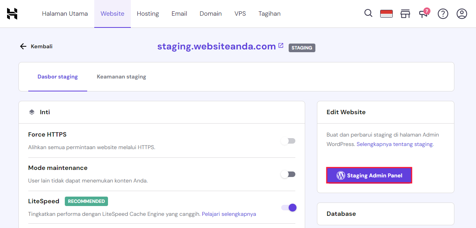Viewport: 476px width, 228px height.
Task: Click the STAGING badge label
Action: (x=302, y=48)
